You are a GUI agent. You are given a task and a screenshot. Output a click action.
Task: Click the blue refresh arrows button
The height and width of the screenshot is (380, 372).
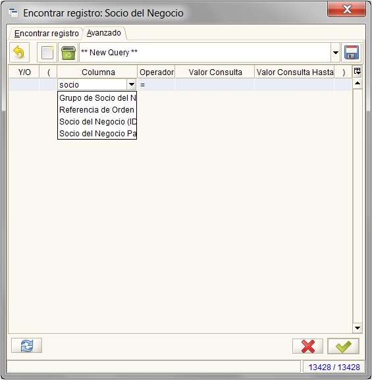click(x=26, y=346)
